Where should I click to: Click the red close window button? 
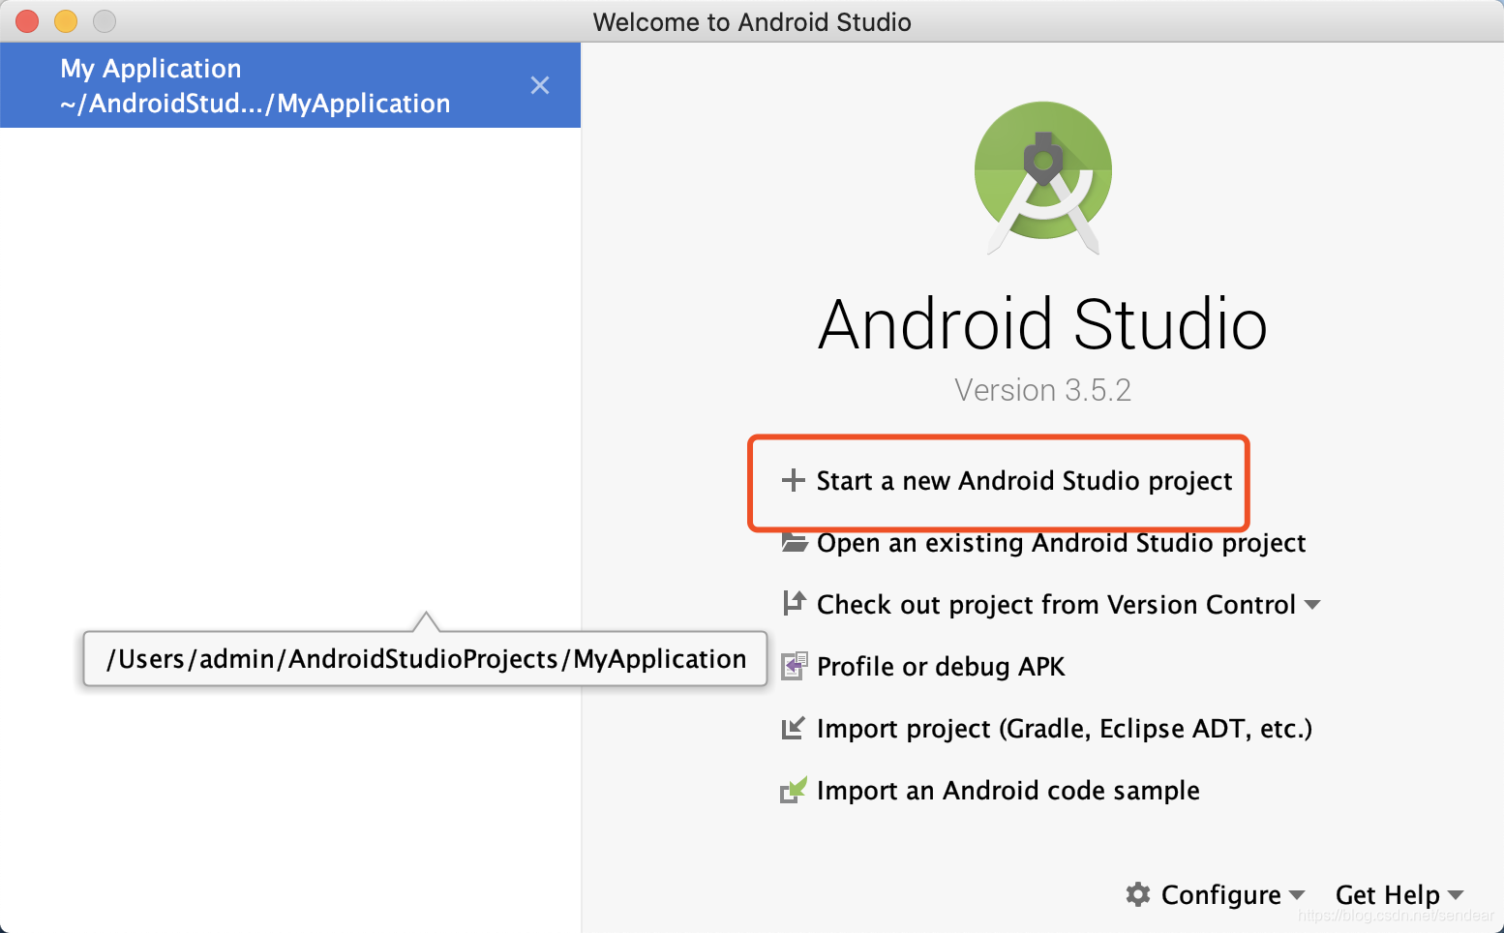(x=27, y=21)
